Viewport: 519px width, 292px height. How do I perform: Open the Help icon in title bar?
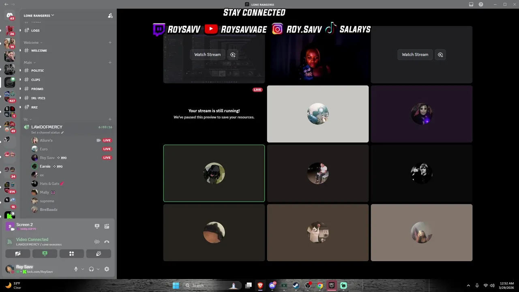tap(481, 4)
